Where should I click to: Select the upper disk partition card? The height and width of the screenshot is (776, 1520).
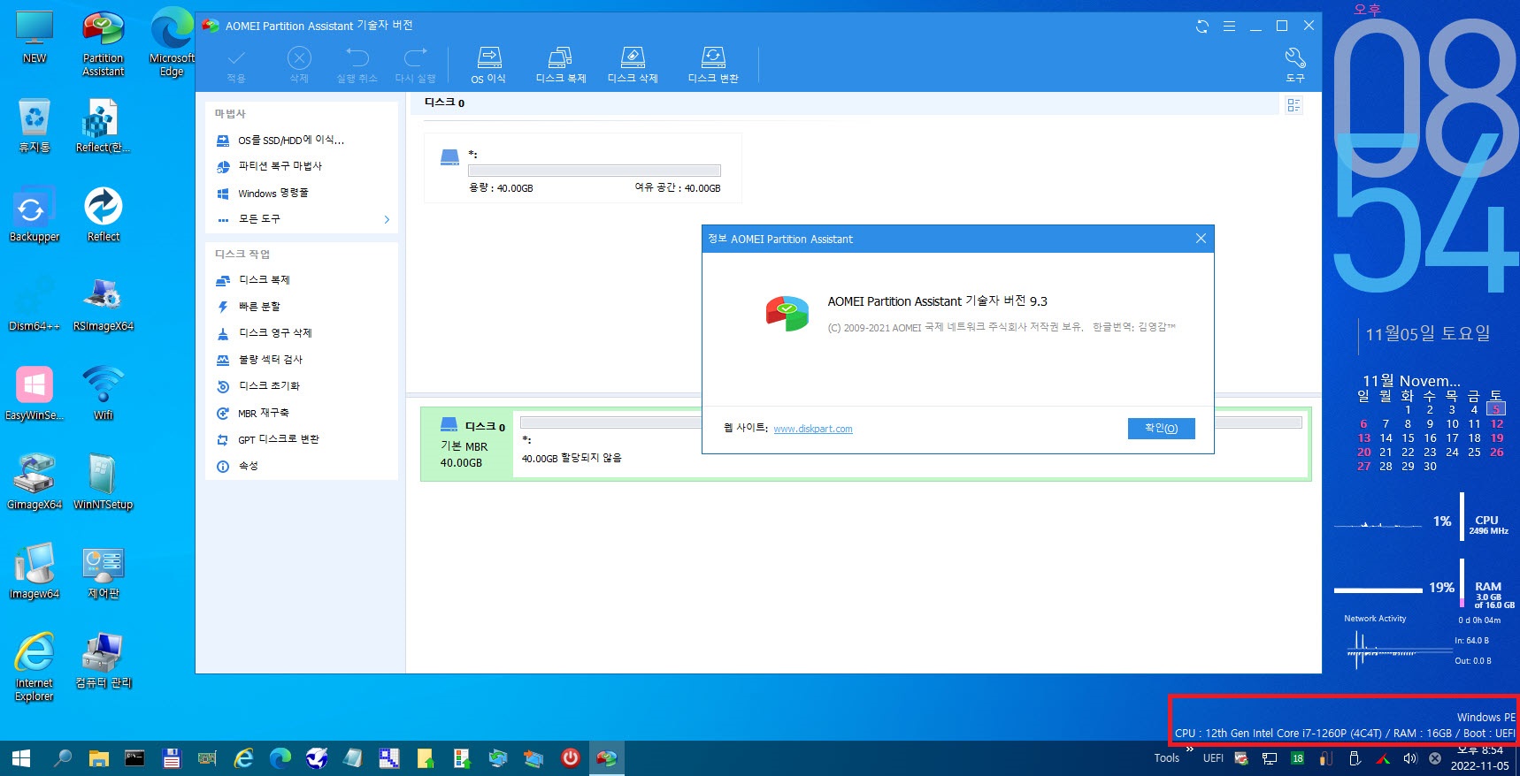(582, 168)
